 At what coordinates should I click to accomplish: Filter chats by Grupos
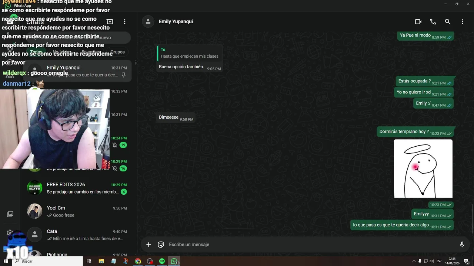117,52
